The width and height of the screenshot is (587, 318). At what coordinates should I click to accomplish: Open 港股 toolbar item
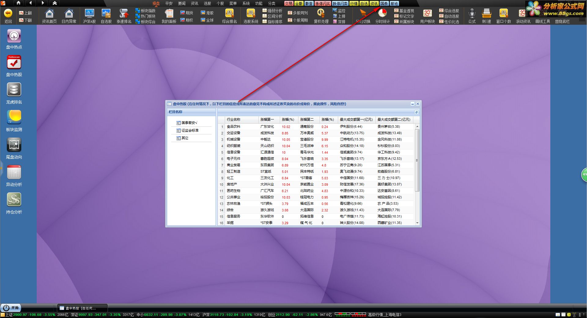pyautogui.click(x=207, y=13)
